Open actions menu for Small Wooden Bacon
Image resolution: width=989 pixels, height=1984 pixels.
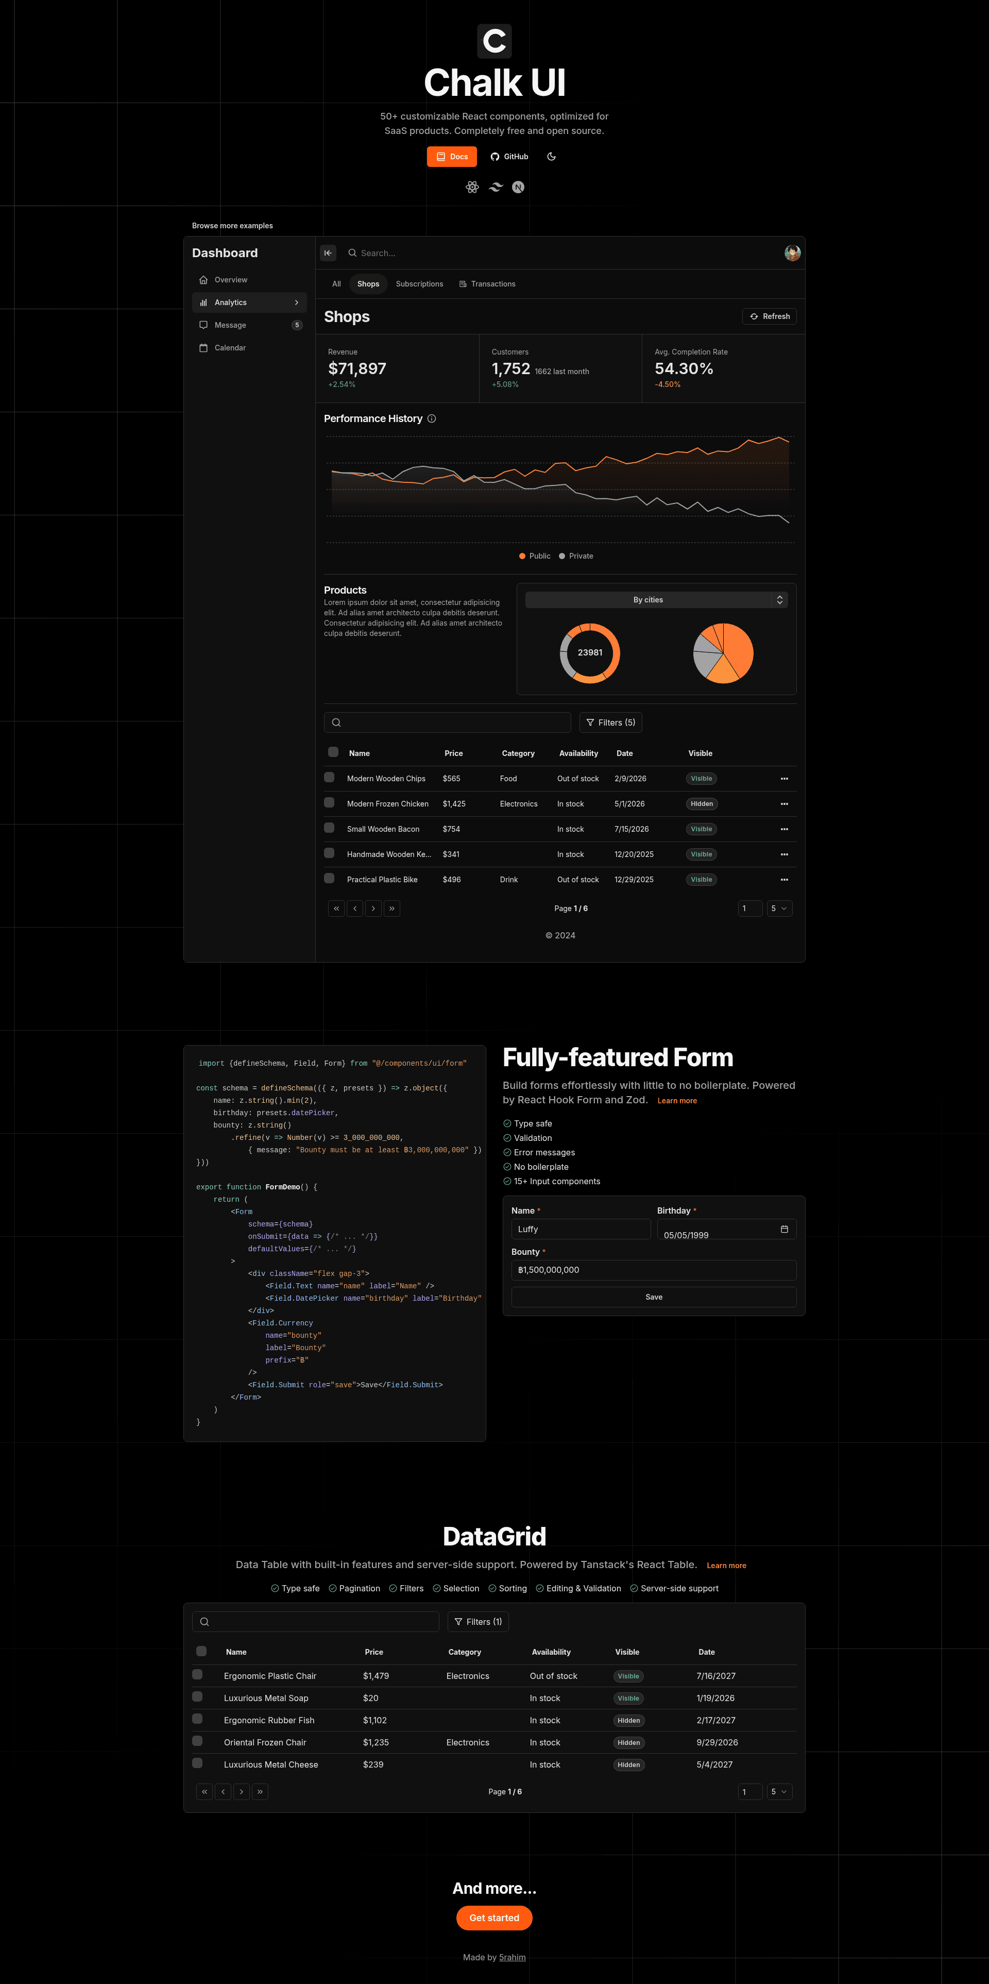(x=785, y=830)
